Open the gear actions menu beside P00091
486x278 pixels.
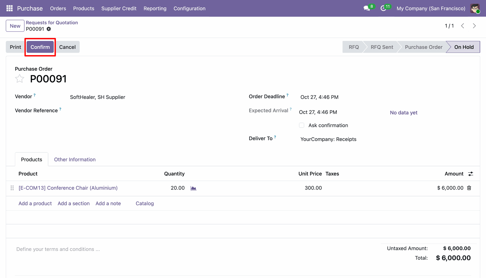coord(49,29)
